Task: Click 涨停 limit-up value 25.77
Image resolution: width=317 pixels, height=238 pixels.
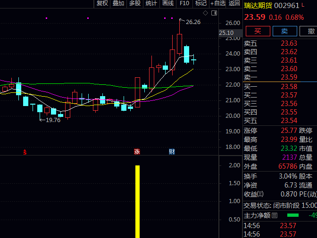Action: [289, 131]
